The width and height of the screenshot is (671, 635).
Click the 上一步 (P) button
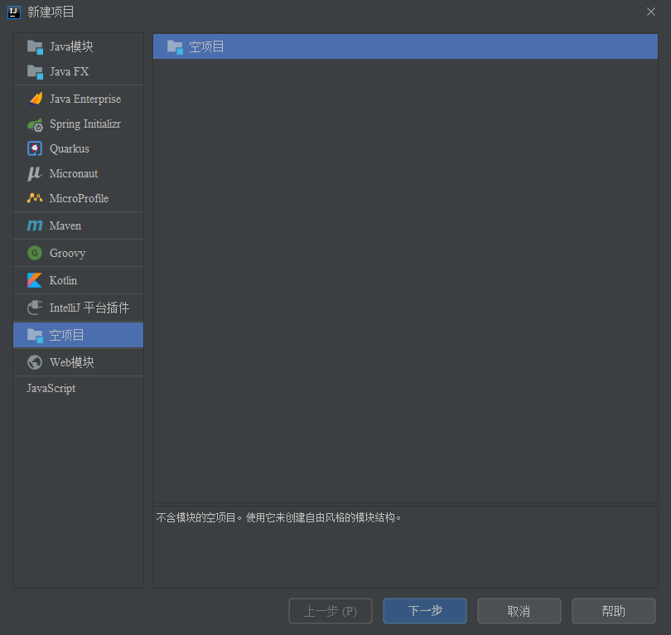(331, 611)
